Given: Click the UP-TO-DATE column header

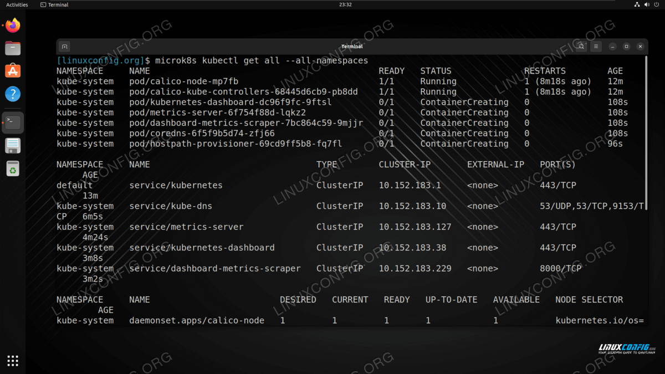Looking at the screenshot, I should point(451,300).
